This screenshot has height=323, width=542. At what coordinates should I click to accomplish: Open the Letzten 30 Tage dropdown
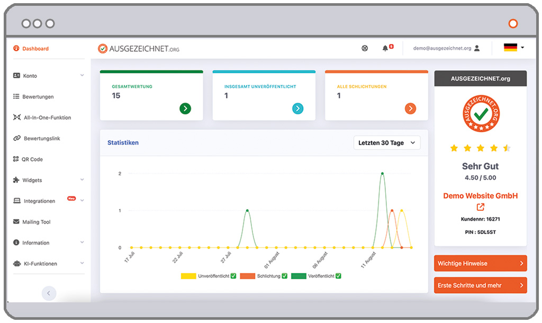click(387, 143)
